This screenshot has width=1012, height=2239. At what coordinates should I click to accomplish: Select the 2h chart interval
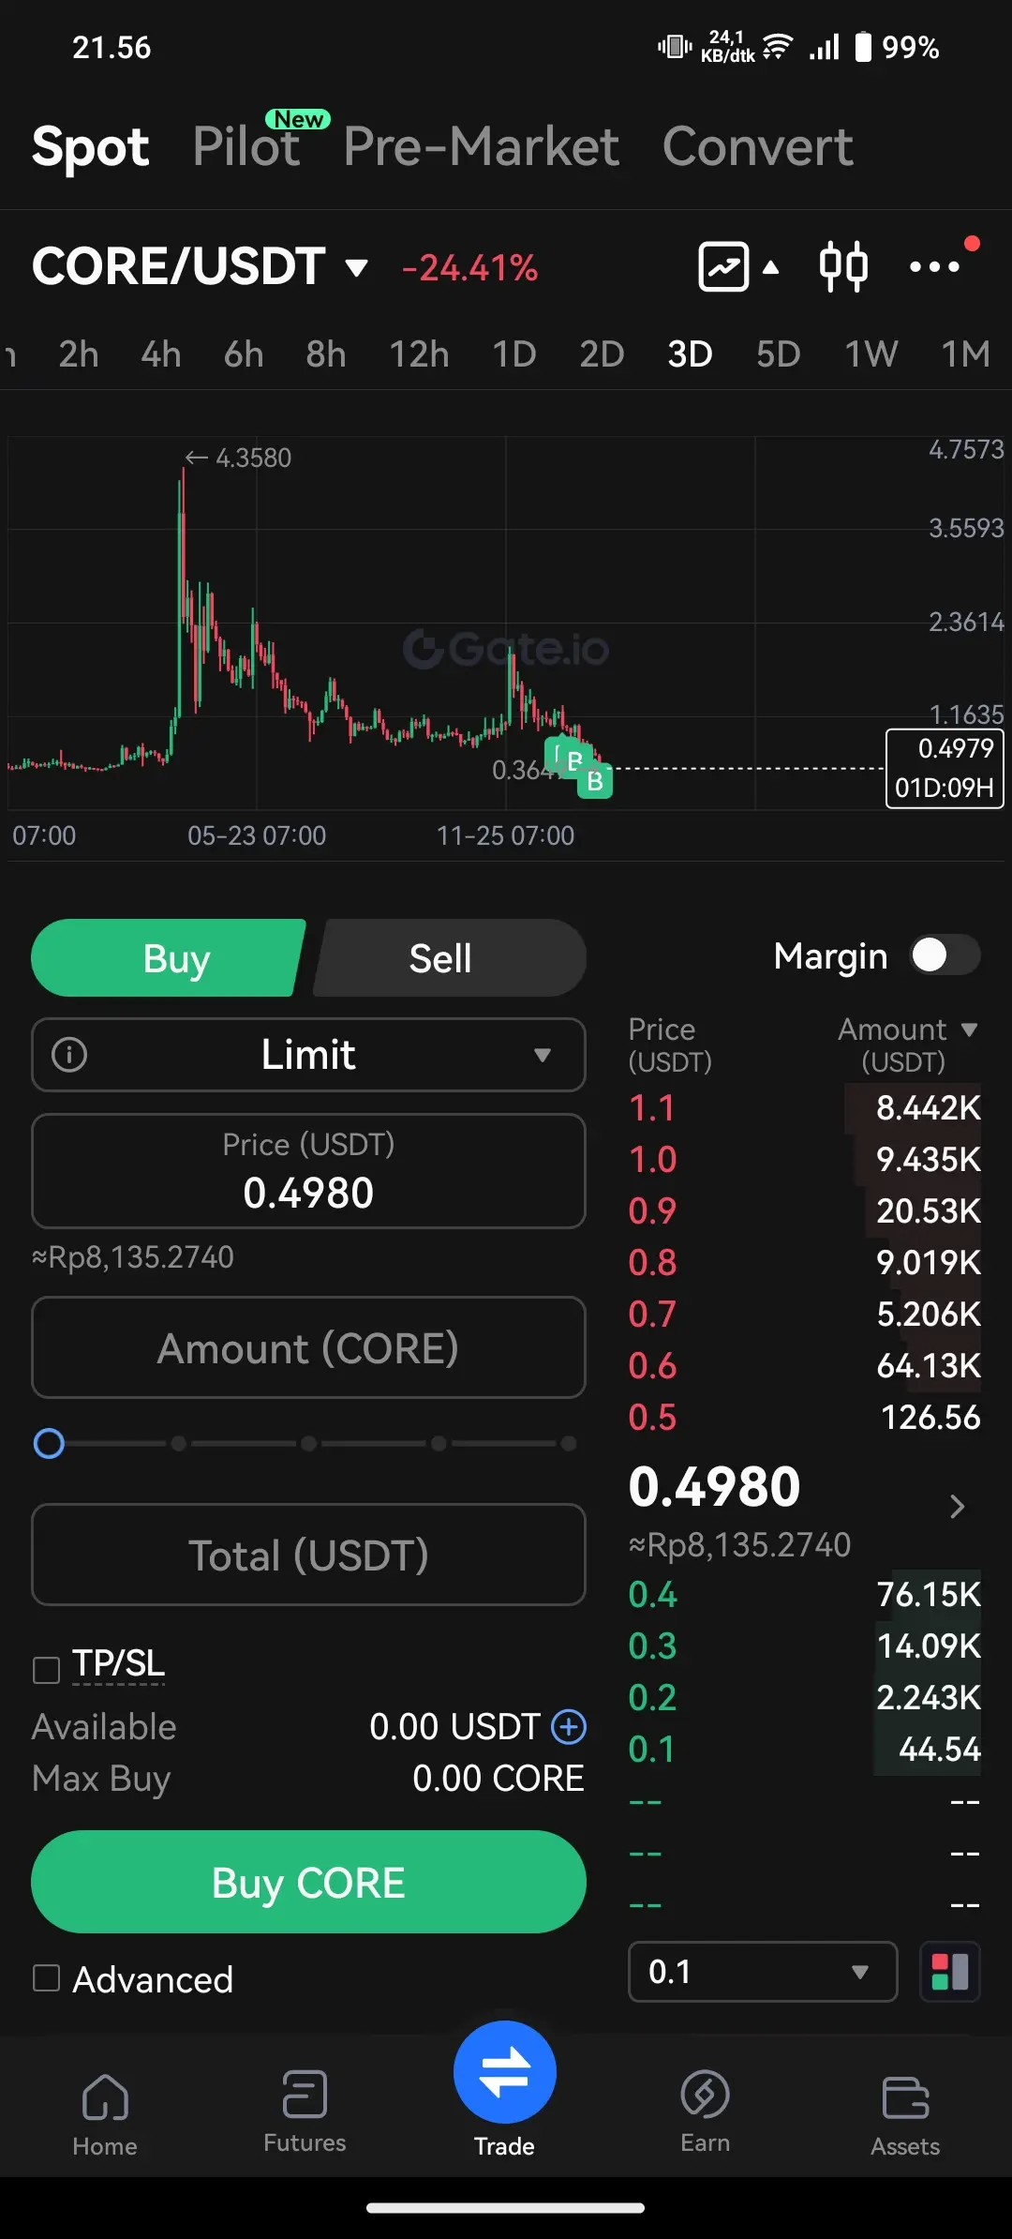click(x=79, y=354)
